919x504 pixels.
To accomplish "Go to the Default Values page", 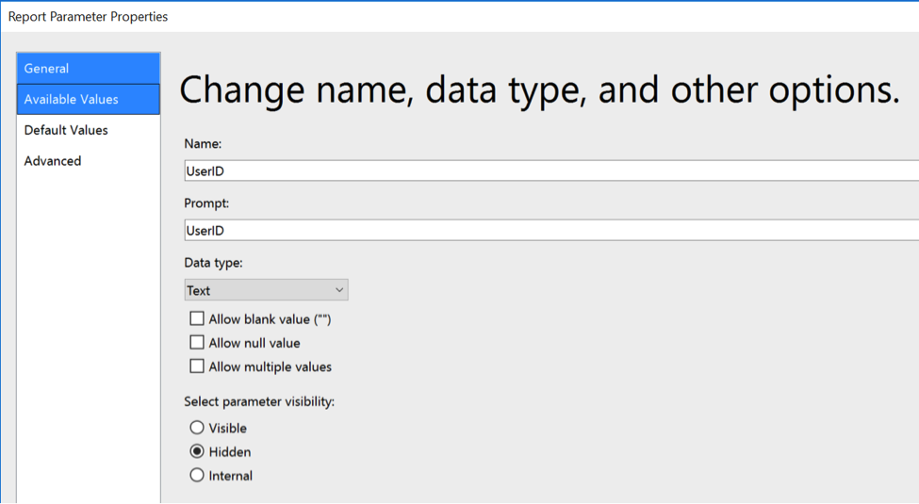I will point(88,130).
